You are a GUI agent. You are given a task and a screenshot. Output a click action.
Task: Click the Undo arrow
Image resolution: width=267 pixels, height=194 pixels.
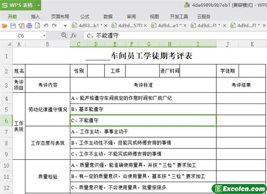[x=46, y=26]
